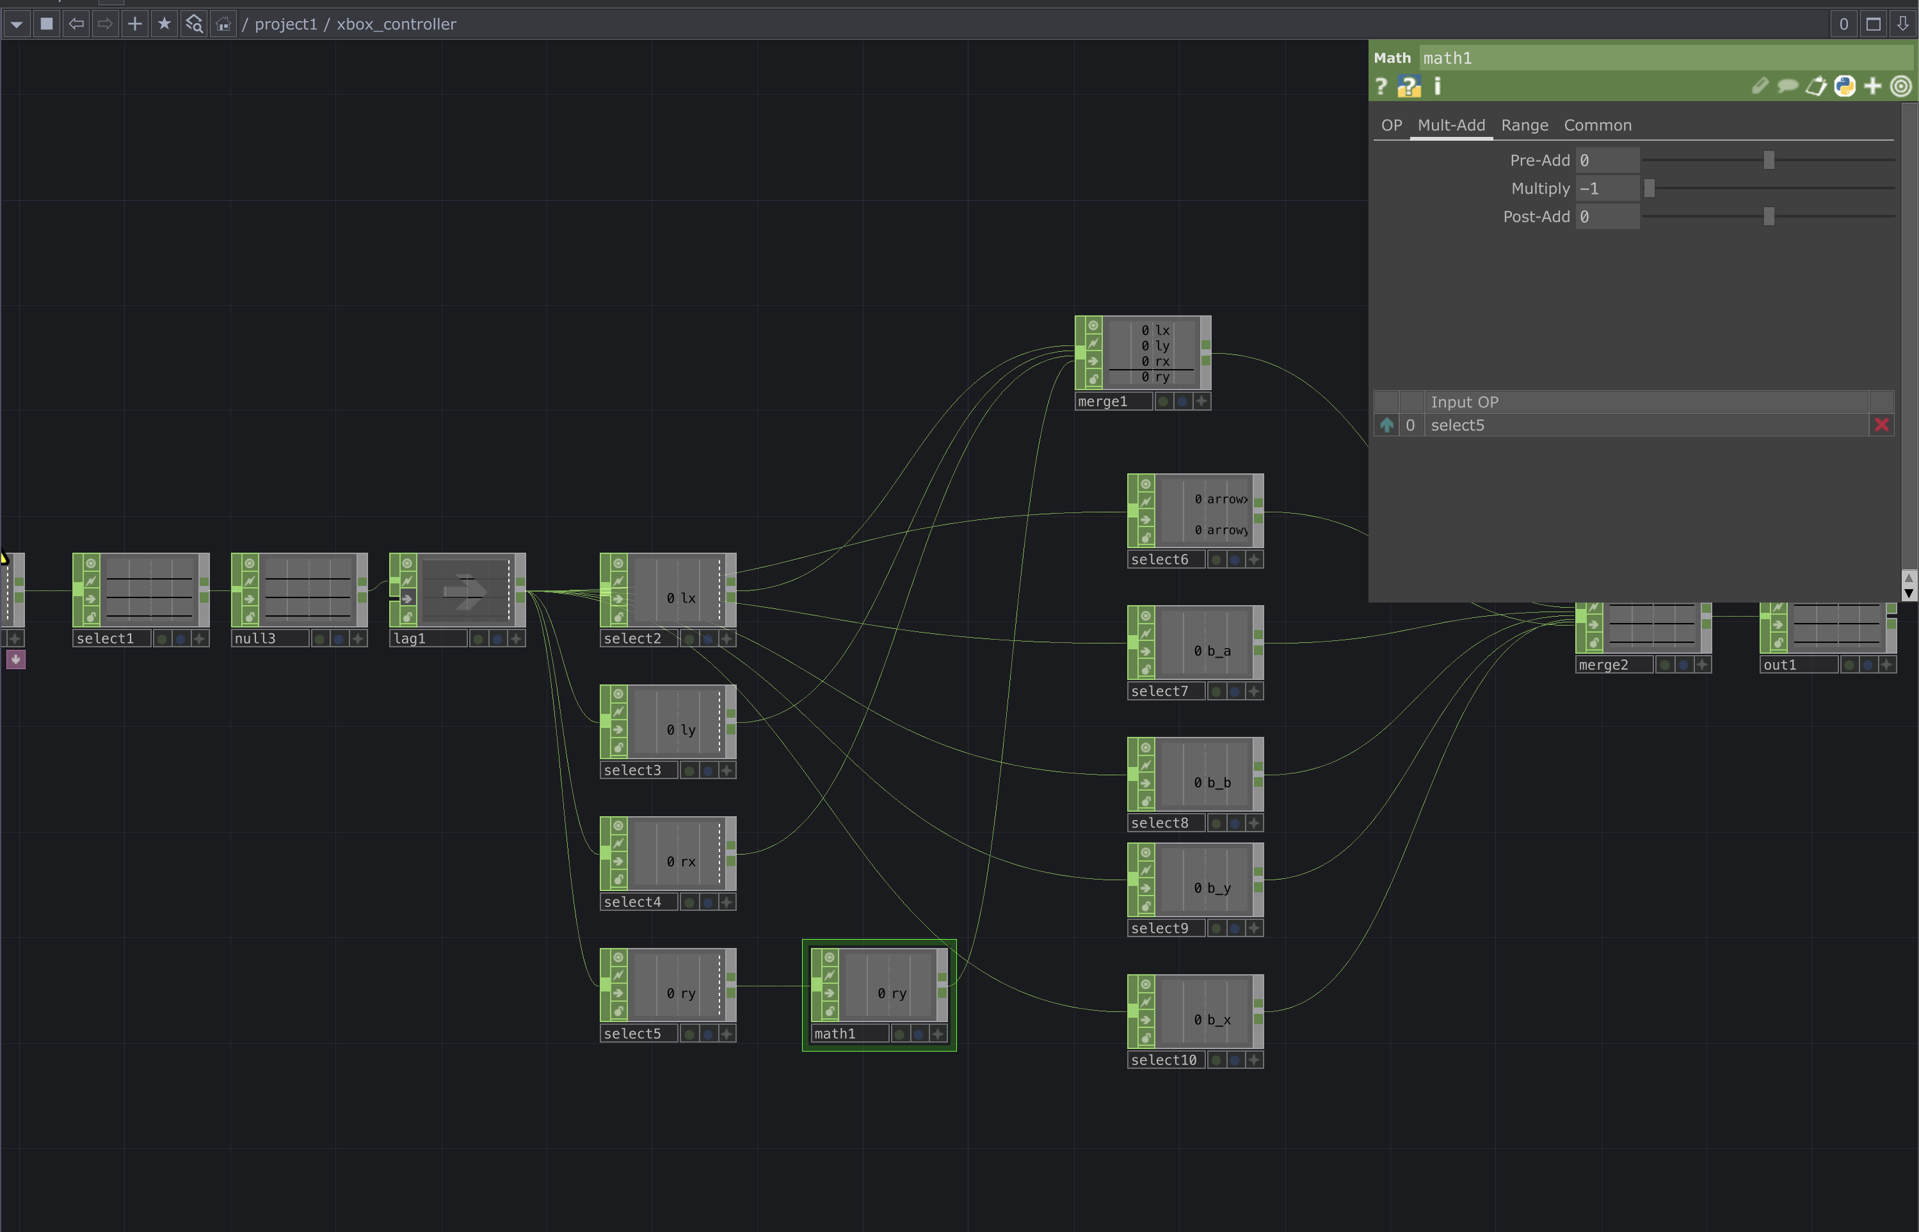Open operator help question mark icon
The width and height of the screenshot is (1919, 1232).
pos(1381,86)
